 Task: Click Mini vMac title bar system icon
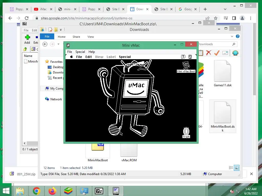(68, 45)
